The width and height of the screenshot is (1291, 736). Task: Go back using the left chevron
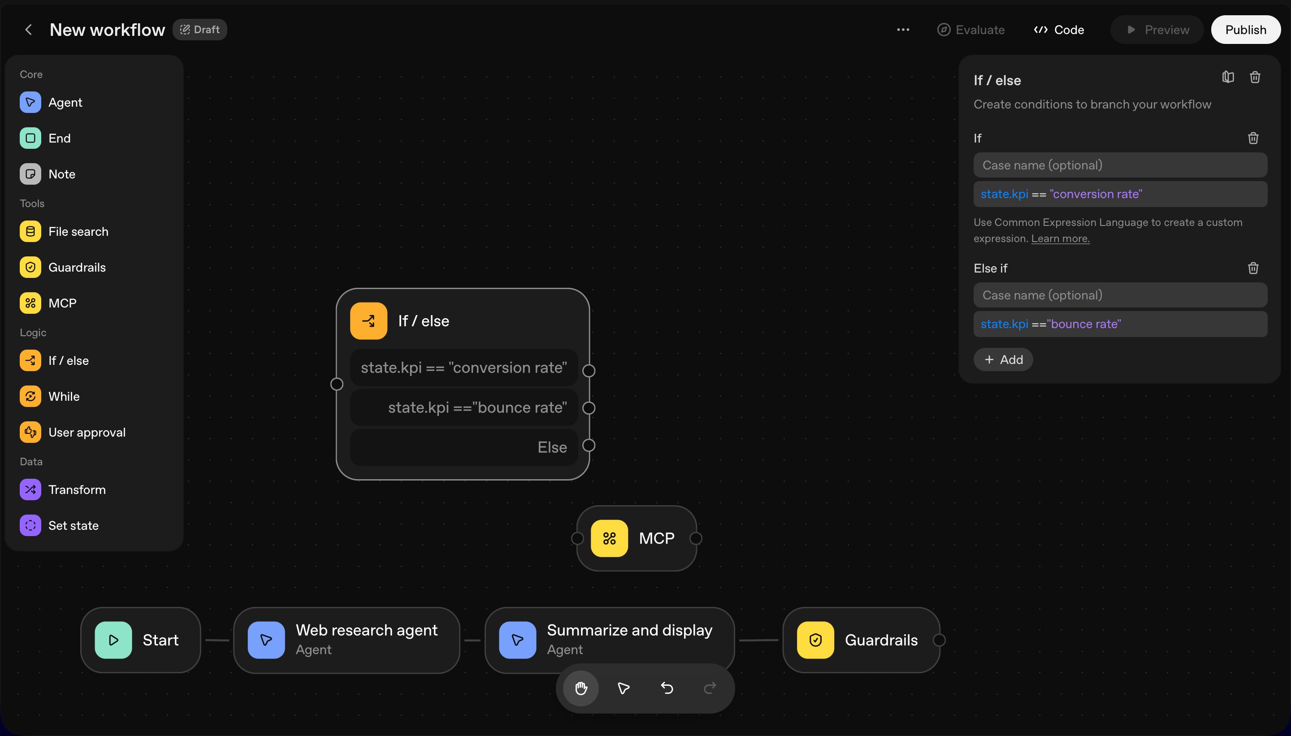[x=29, y=30]
